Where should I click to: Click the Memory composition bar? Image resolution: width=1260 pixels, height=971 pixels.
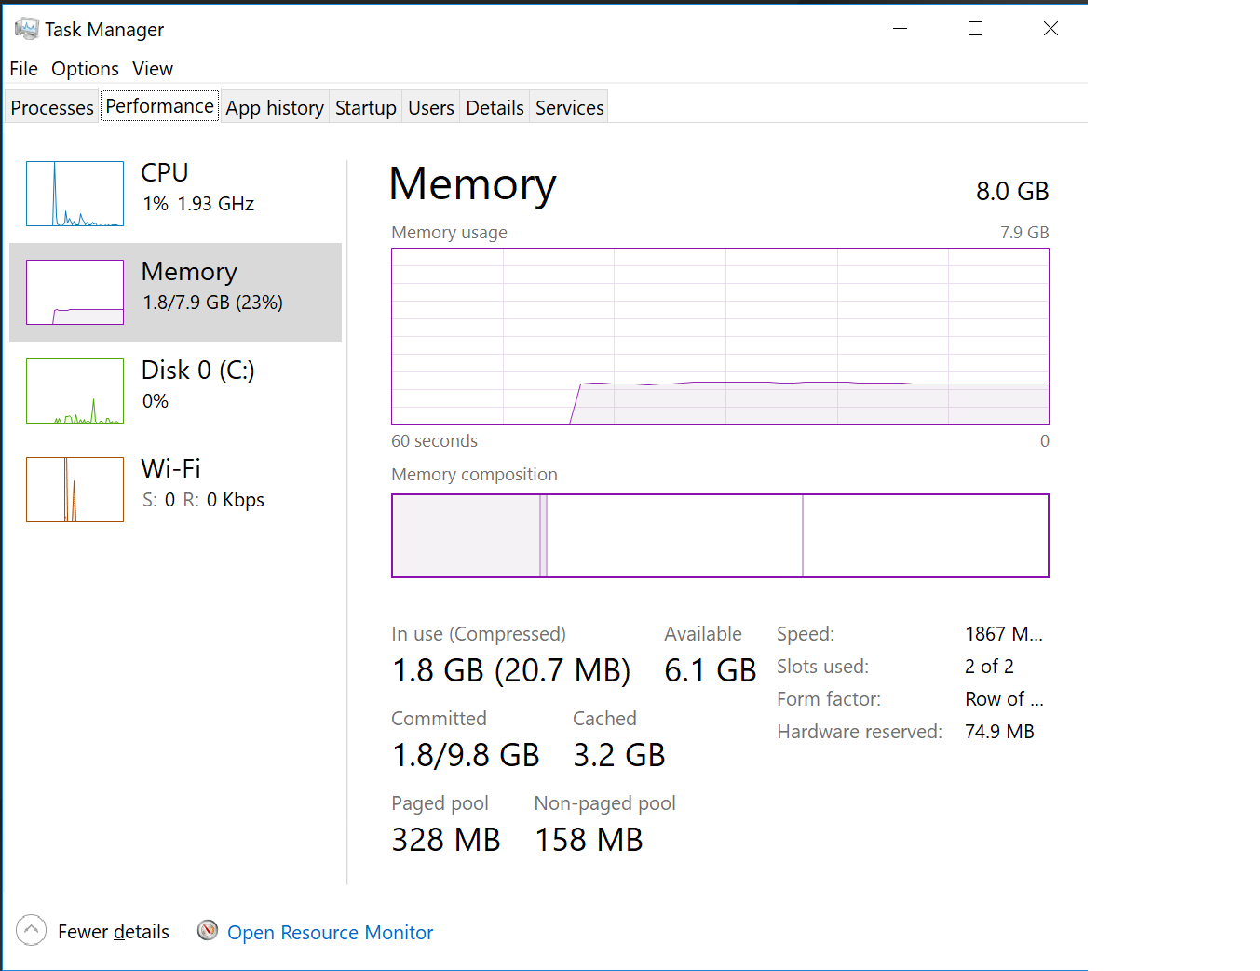720,536
